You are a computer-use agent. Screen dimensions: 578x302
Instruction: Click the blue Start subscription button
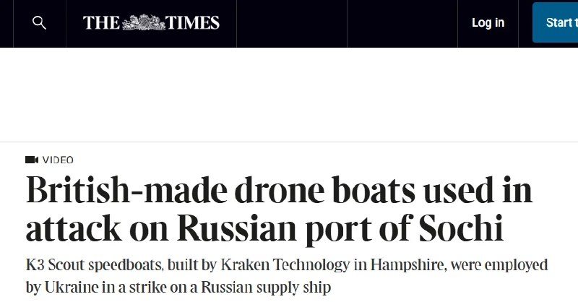pyautogui.click(x=555, y=22)
